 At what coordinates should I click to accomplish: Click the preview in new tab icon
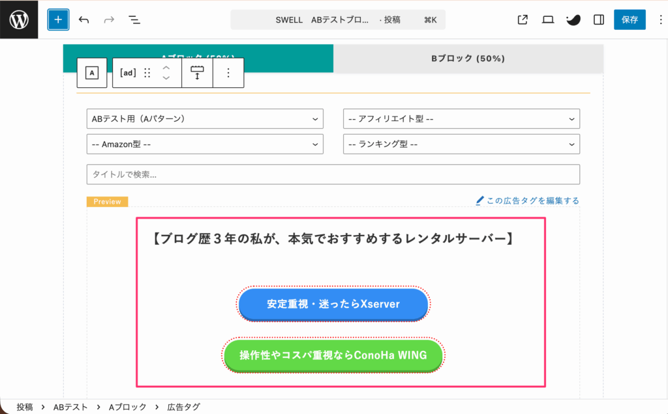point(522,20)
